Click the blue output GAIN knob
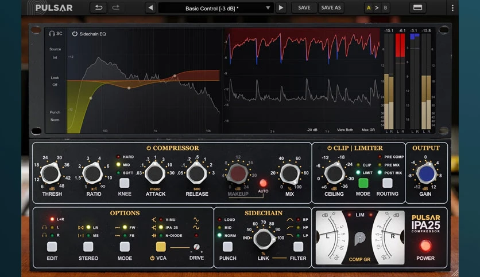Viewport: 480px width, 277px height. [425, 173]
